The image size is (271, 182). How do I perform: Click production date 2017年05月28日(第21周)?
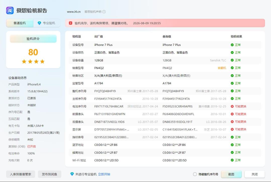point(43,133)
